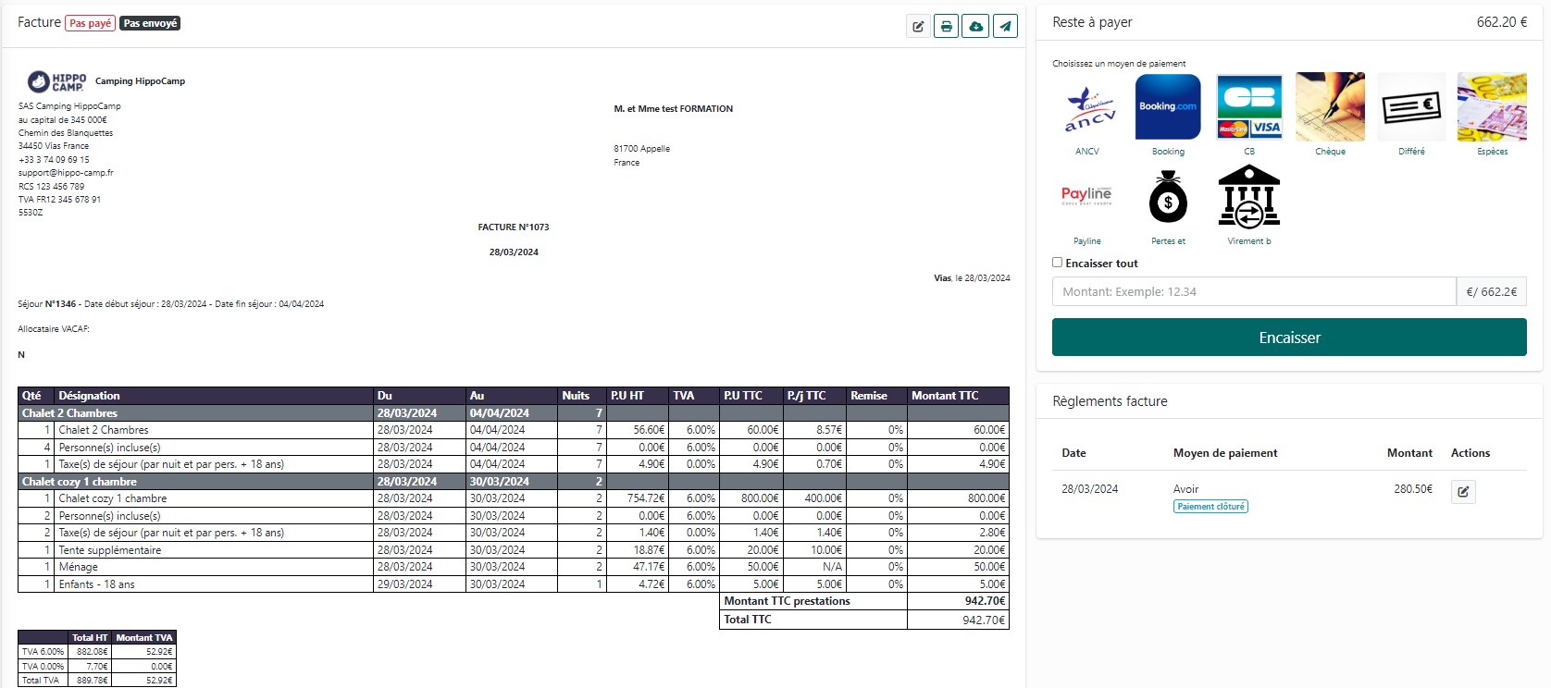Download the invoice using cloud icon
This screenshot has height=688, width=1551.
pos(975,26)
